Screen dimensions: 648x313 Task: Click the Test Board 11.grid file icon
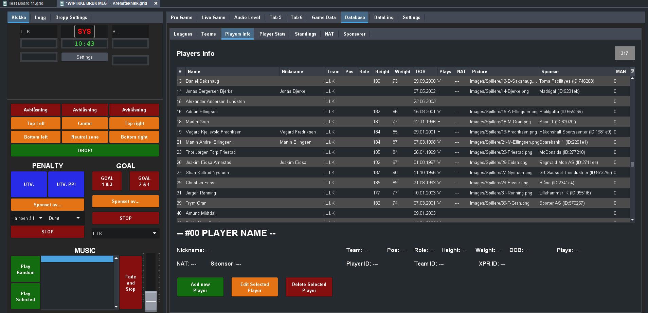coord(5,3)
